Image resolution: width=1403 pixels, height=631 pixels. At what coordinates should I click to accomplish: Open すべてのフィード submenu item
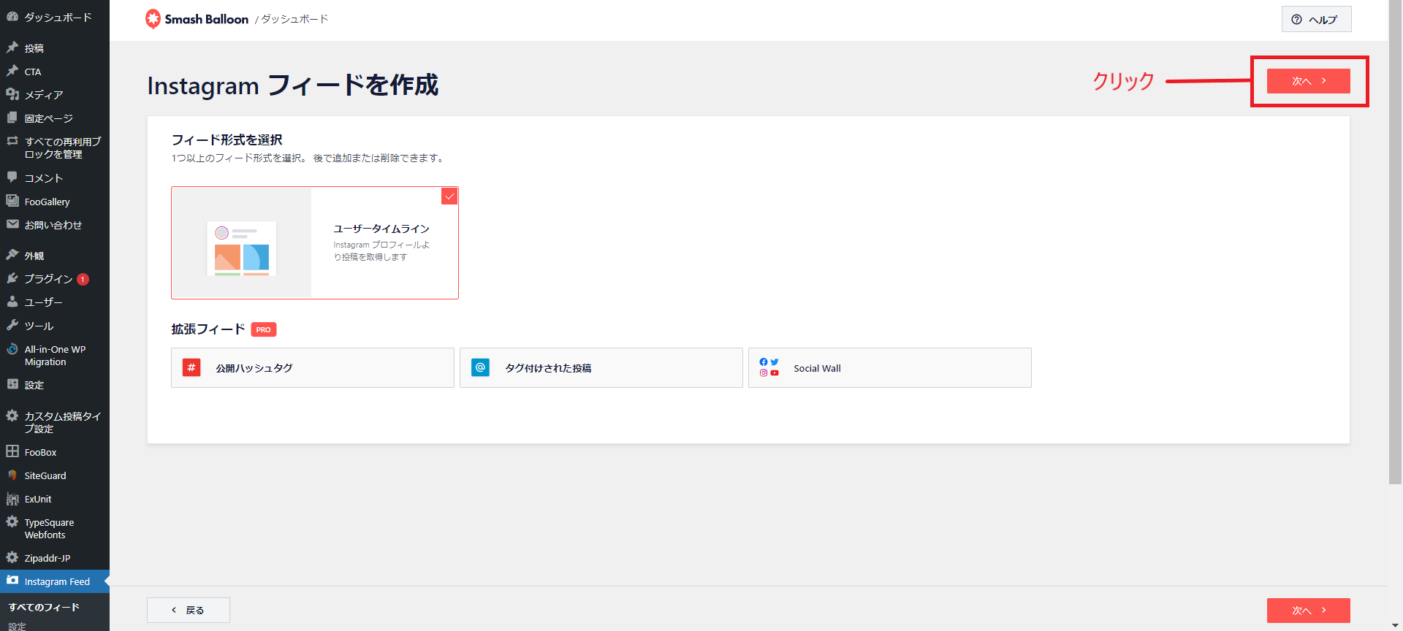click(44, 607)
